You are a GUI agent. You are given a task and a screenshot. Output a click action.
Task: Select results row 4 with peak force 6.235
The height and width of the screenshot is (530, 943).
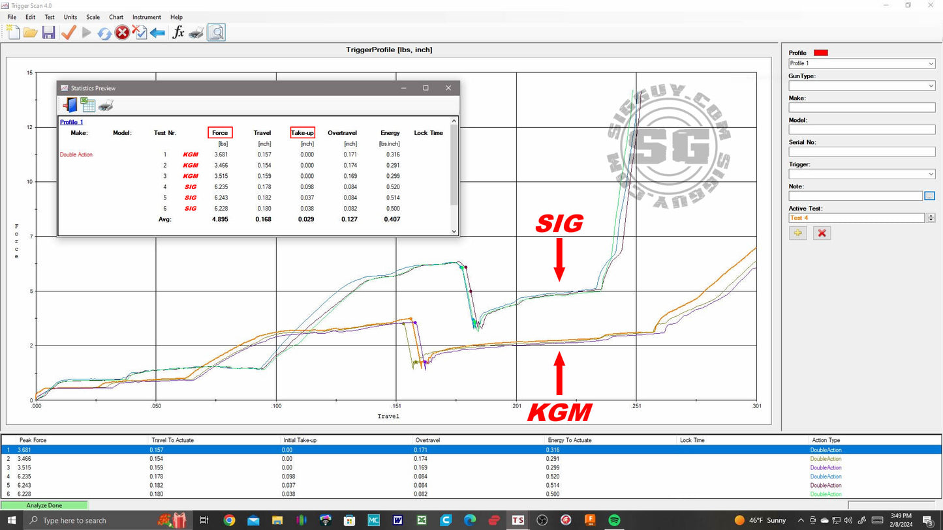(x=471, y=477)
